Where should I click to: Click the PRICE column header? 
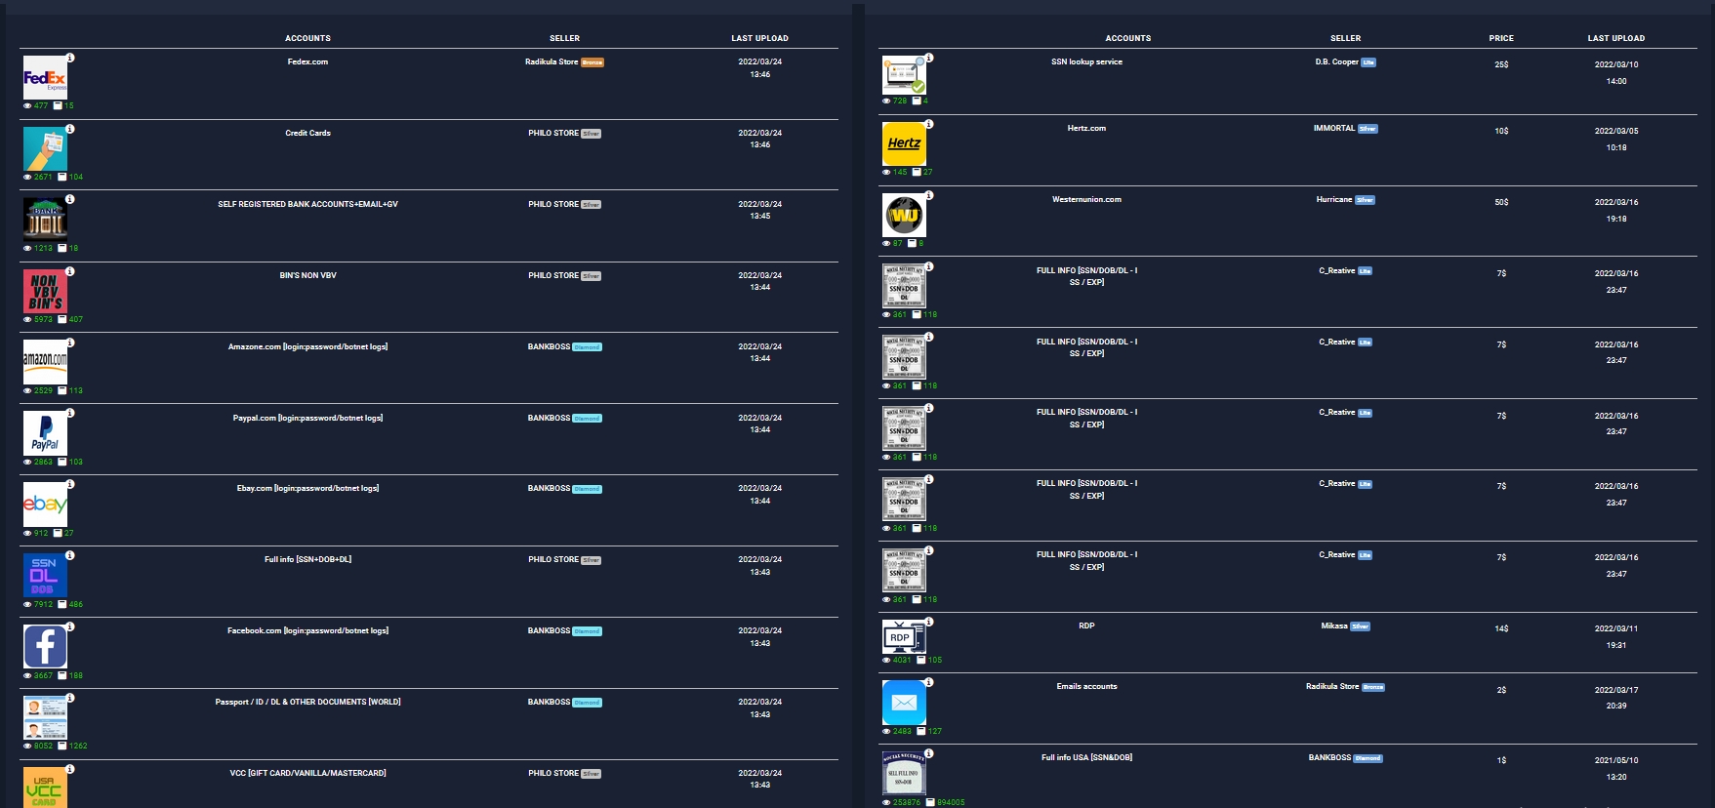click(1501, 38)
